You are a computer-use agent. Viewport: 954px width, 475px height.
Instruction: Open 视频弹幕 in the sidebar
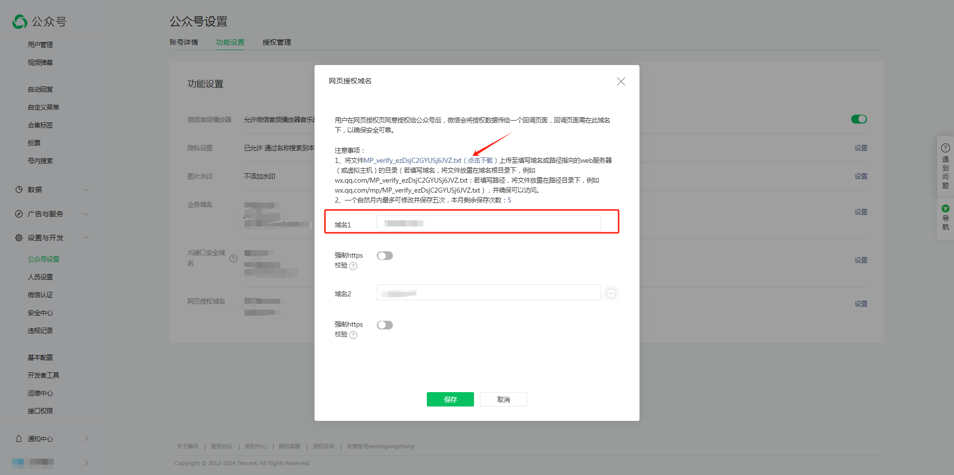tap(40, 63)
